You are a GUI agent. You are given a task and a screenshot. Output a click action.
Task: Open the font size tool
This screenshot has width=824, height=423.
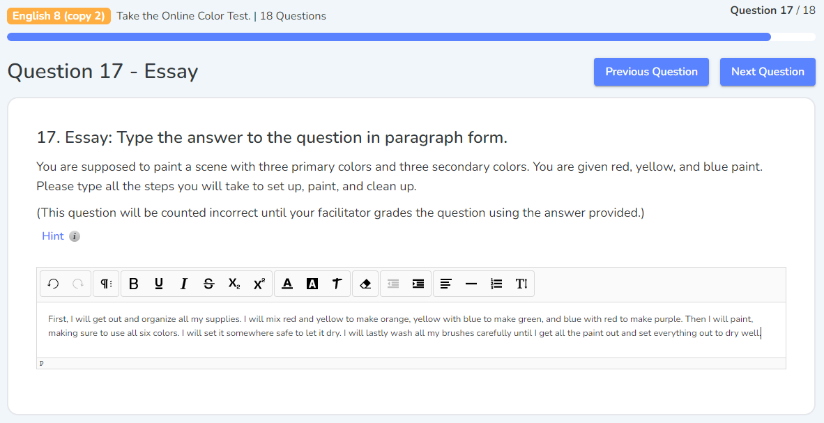pos(521,284)
